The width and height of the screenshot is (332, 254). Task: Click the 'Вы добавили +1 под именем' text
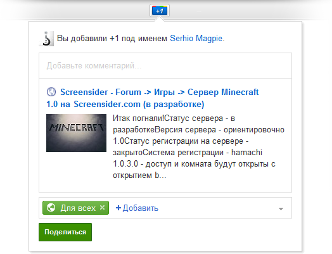pos(112,39)
